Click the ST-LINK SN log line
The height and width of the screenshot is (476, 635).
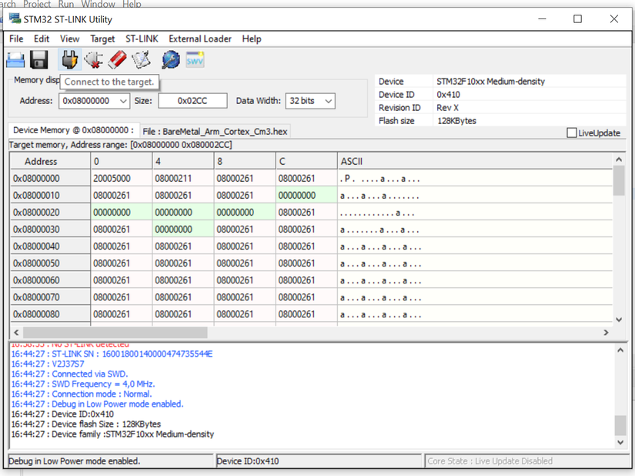(112, 354)
